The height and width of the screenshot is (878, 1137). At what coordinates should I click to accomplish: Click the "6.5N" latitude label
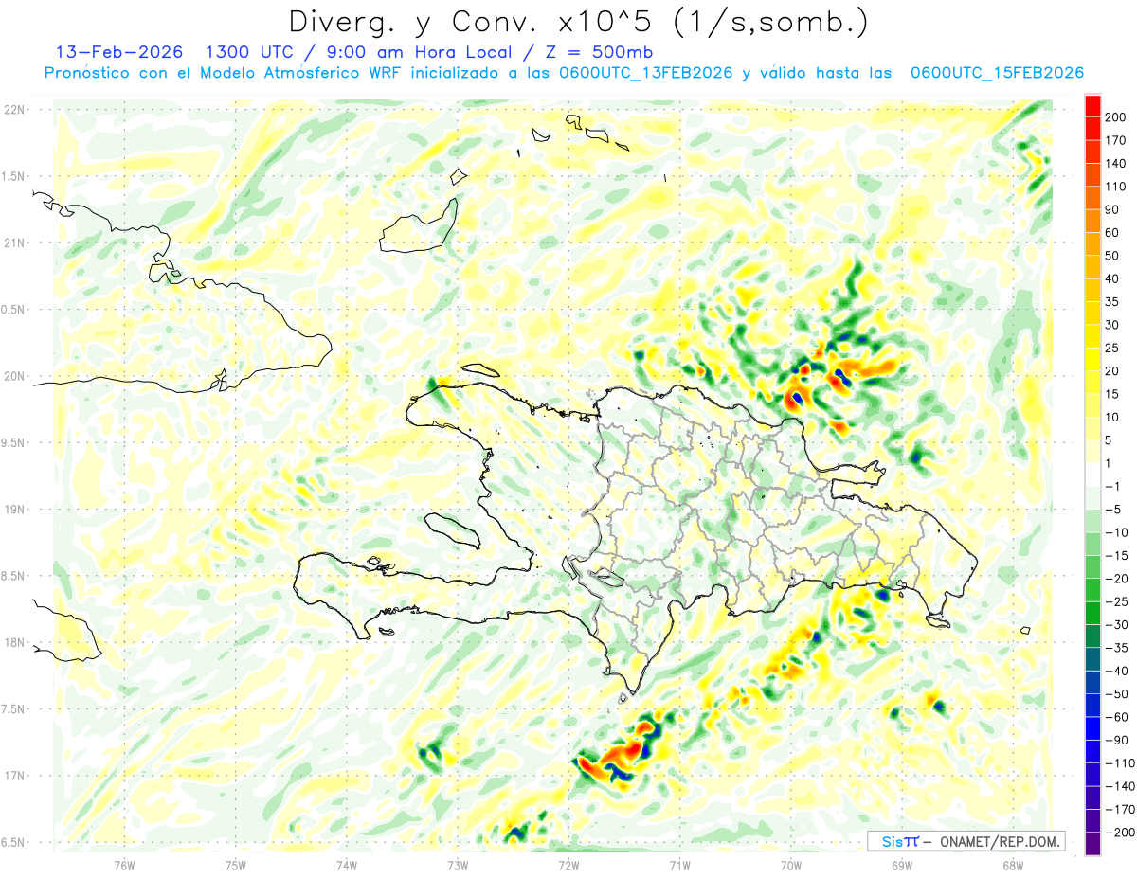point(12,842)
